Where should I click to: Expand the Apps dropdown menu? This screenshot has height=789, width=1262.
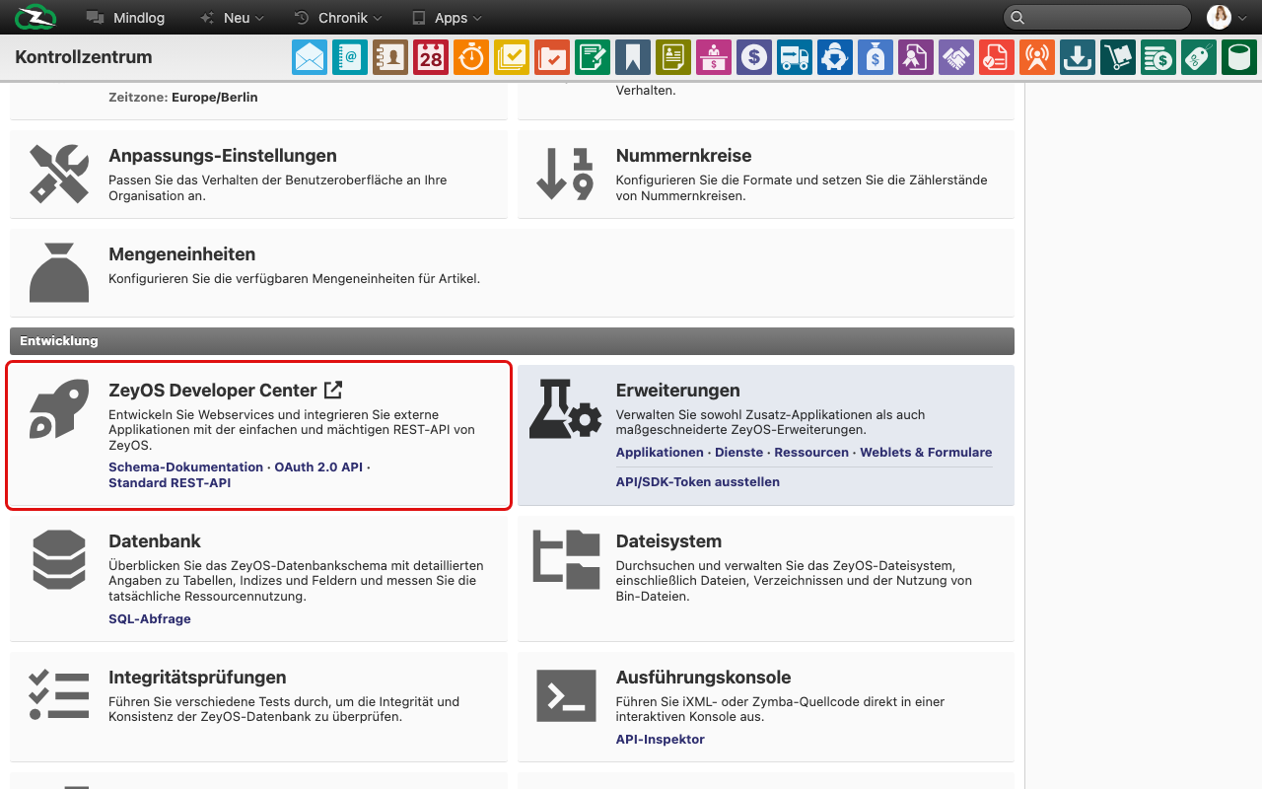(x=447, y=18)
